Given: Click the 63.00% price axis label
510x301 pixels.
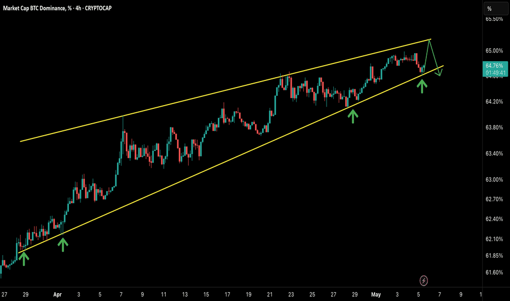Looking at the screenshot, I should coord(494,180).
